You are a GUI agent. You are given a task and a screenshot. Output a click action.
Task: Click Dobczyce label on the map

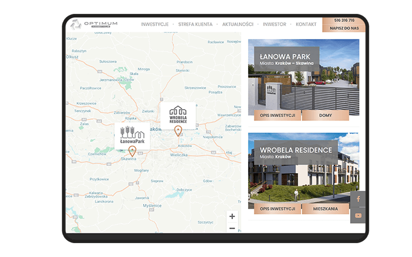184,190
